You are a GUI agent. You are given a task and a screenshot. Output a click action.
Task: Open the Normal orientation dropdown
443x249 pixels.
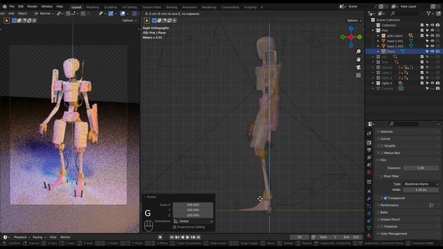pyautogui.click(x=44, y=13)
